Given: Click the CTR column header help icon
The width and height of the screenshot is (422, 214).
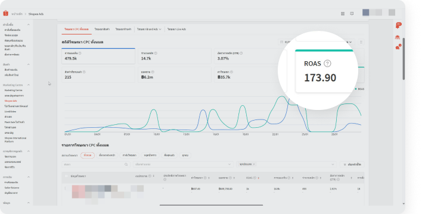Looking at the screenshot, I should click(x=338, y=180).
